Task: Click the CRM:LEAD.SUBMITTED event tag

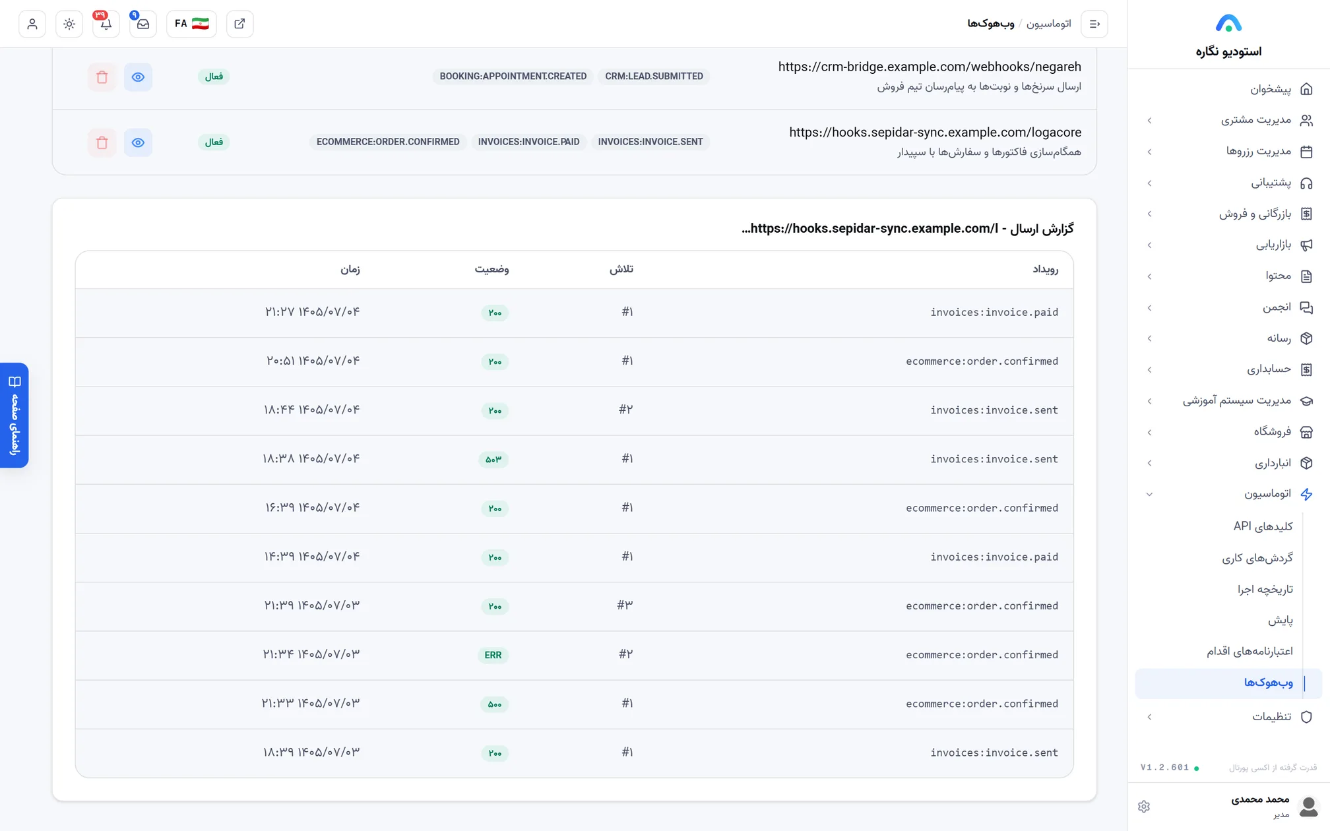Action: click(654, 77)
